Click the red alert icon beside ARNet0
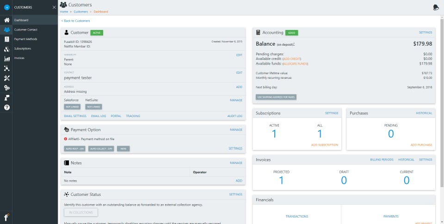Image resolution: width=444 pixels, height=224 pixels. tap(66, 139)
